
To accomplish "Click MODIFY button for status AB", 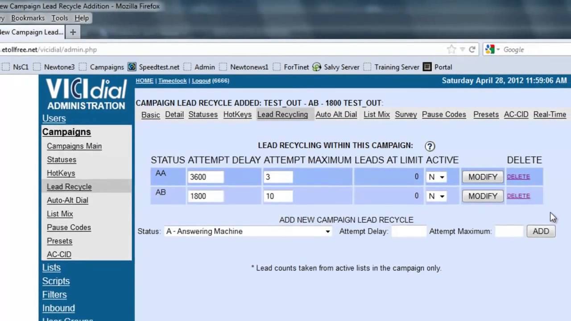I will tap(483, 196).
